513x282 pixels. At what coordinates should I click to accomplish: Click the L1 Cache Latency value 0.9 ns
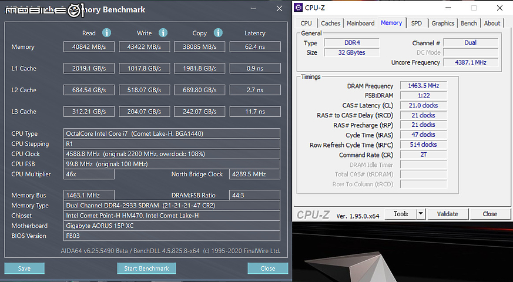tap(255, 68)
